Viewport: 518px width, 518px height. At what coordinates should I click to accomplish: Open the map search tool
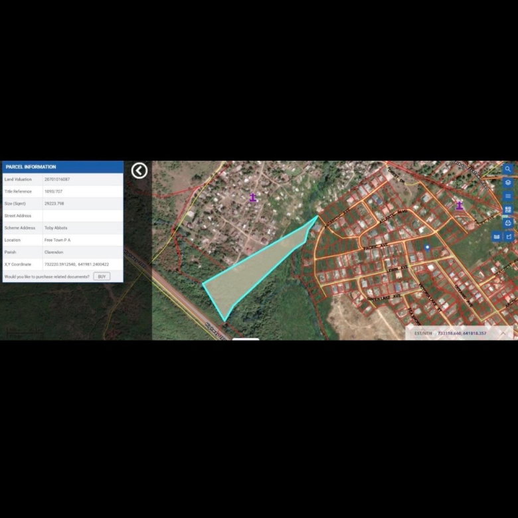(508, 169)
